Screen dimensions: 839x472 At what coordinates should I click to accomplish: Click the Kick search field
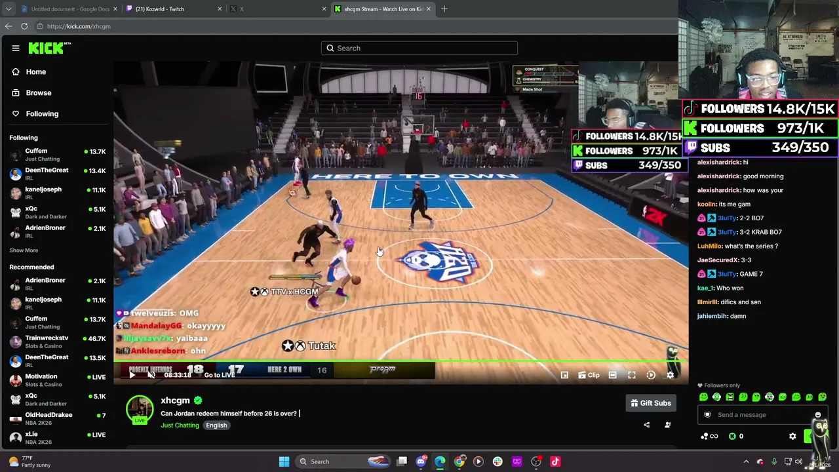pos(419,48)
